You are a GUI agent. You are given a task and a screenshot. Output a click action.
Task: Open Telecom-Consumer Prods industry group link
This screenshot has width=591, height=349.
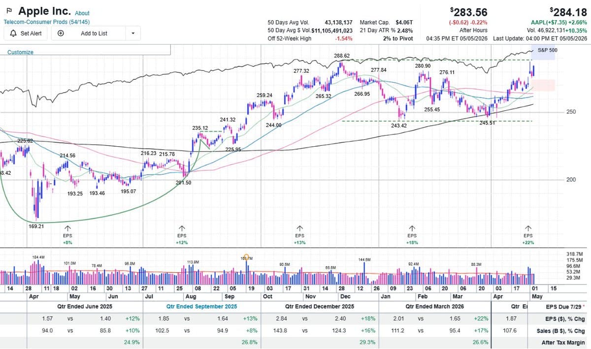click(47, 22)
